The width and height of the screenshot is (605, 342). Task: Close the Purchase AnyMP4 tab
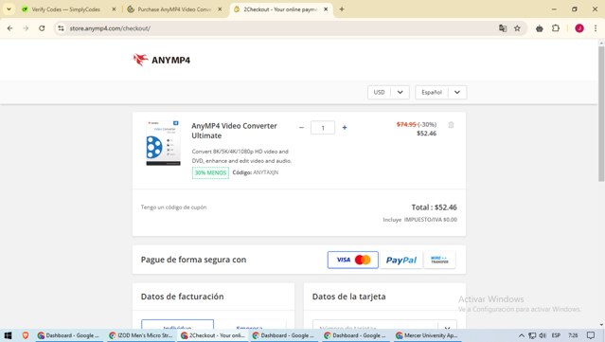[x=220, y=9]
